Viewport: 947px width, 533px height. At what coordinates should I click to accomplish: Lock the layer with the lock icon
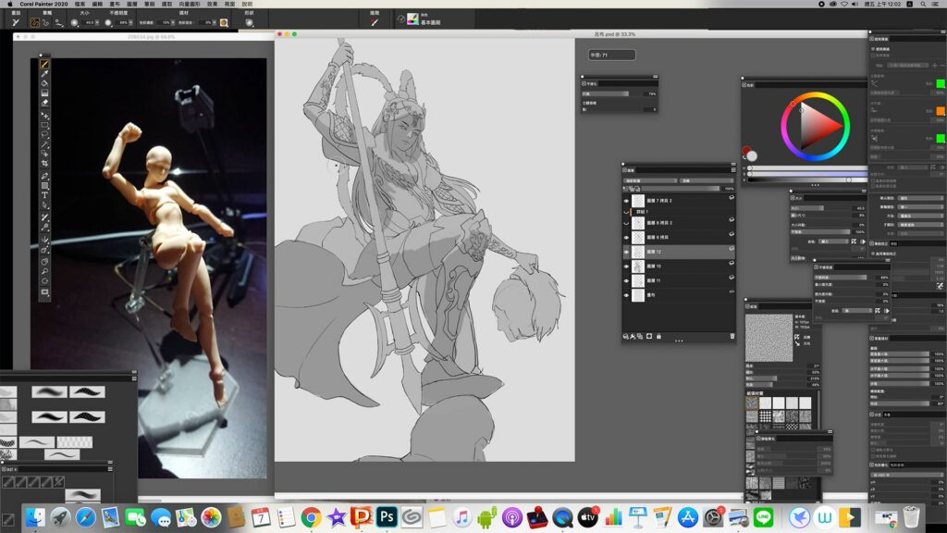[x=658, y=337]
